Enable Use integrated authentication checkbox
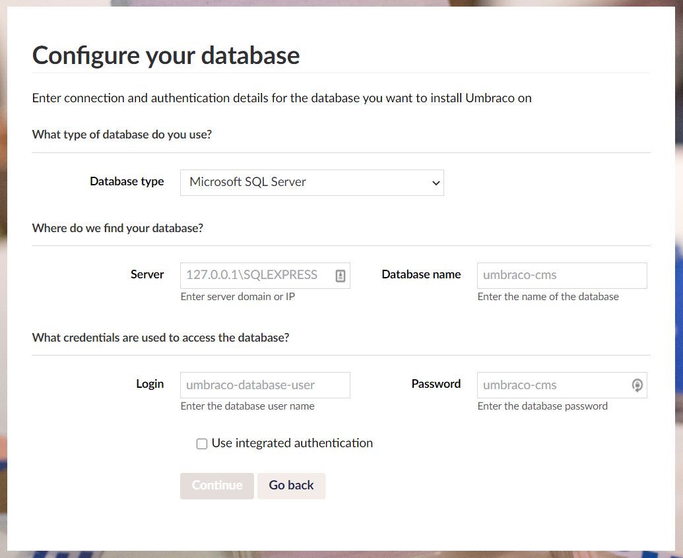Image resolution: width=683 pixels, height=558 pixels. (x=202, y=443)
